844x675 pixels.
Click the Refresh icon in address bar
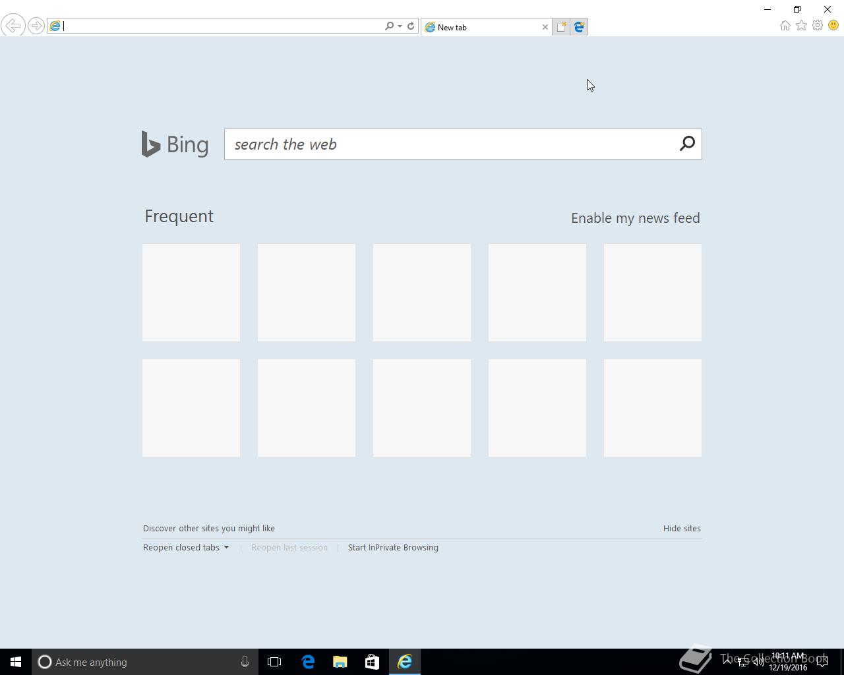(411, 26)
